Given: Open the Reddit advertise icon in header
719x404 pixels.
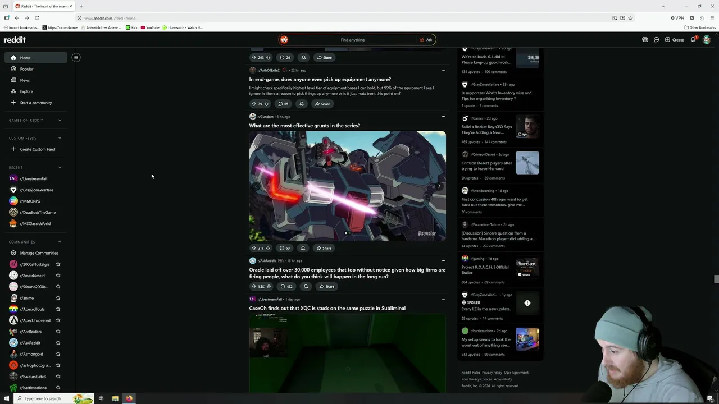Looking at the screenshot, I should pos(645,40).
